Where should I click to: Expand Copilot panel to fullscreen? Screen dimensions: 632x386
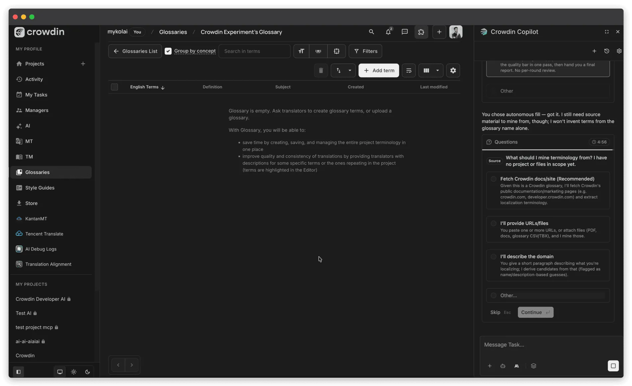coord(607,32)
